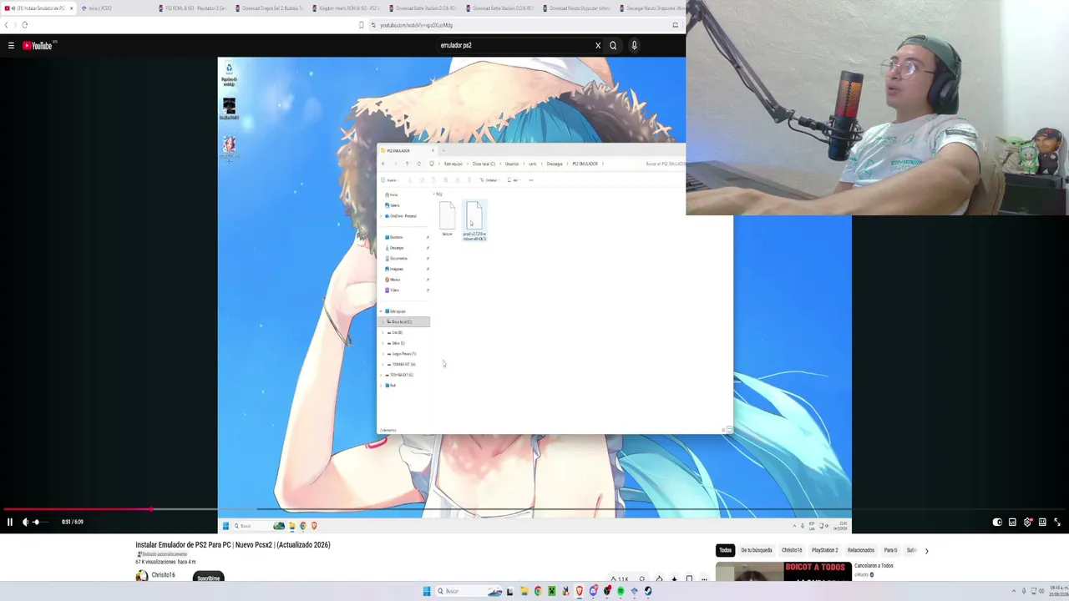Bookmark this page from the address bar
This screenshot has width=1069, height=601.
coord(361,25)
